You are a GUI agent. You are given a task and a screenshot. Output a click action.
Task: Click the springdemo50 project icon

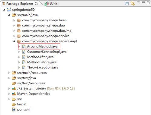9,10
